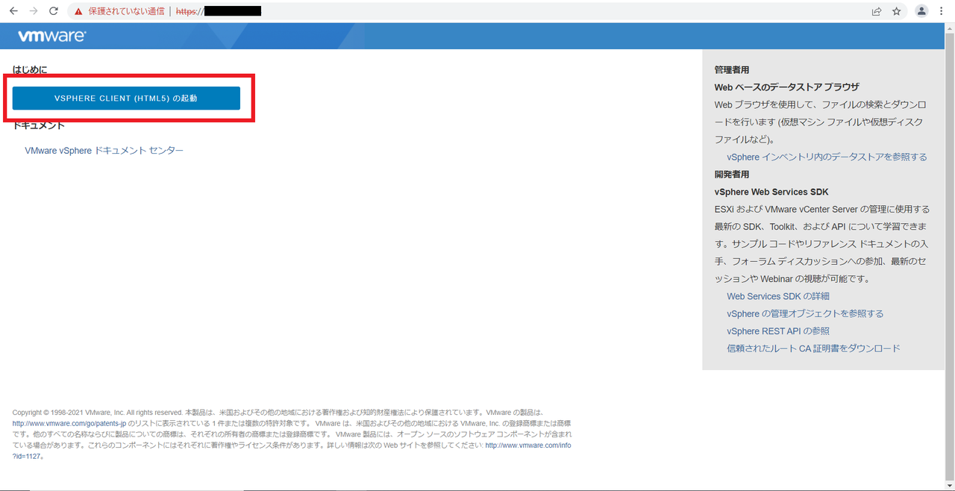The width and height of the screenshot is (955, 491).
Task: View vSphere management objects reference
Action: [x=805, y=313]
